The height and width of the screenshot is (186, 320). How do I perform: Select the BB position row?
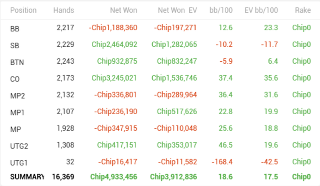pyautogui.click(x=15, y=28)
